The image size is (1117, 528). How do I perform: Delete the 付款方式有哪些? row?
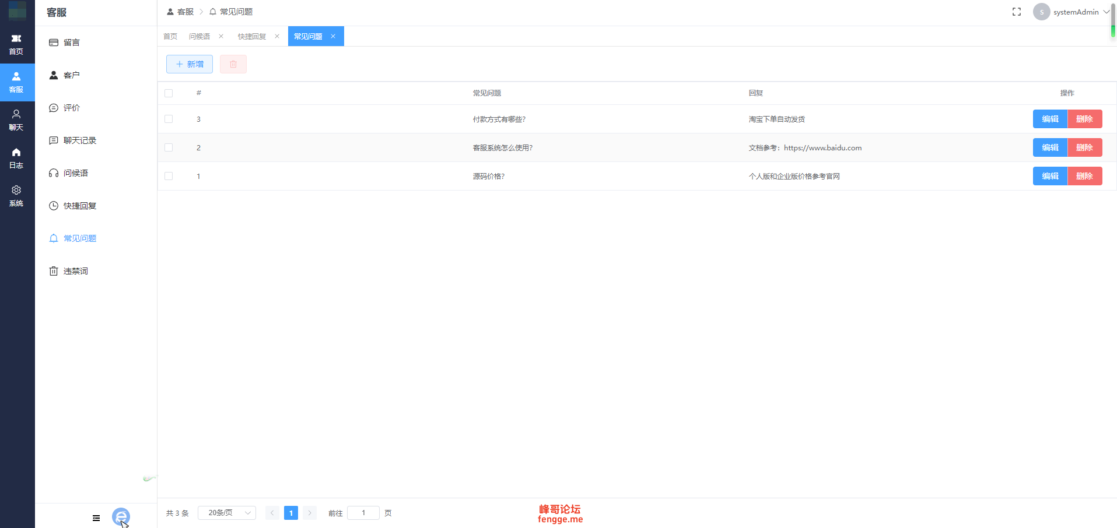point(1085,119)
